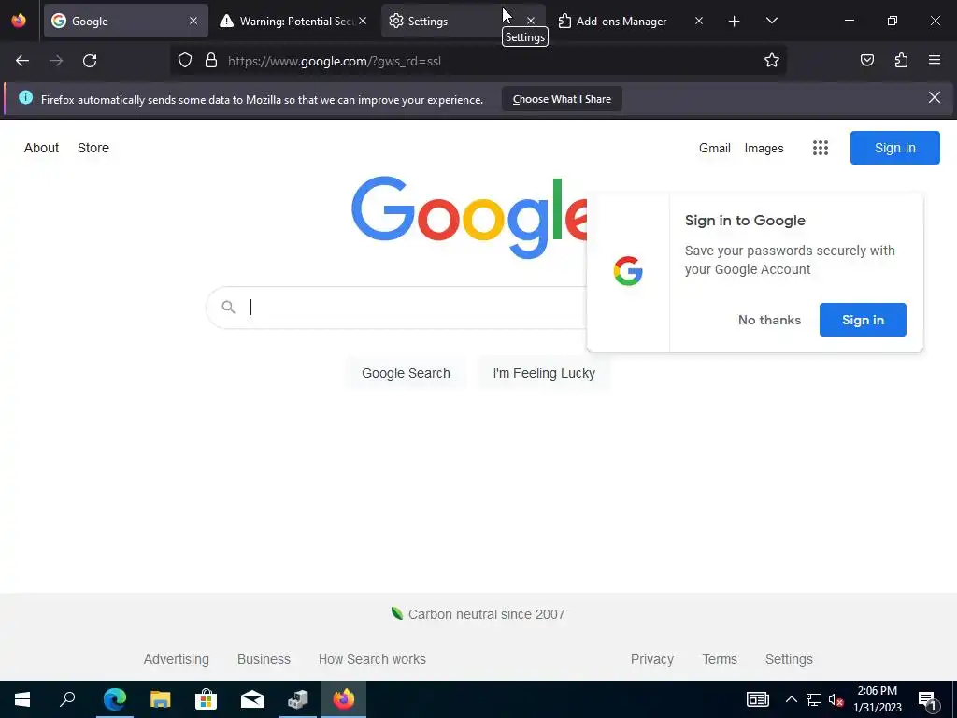Click the header Sign in button

pyautogui.click(x=894, y=148)
